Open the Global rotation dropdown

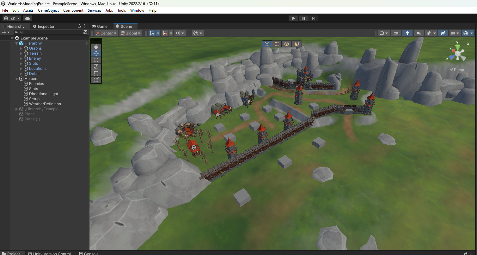[x=131, y=33]
